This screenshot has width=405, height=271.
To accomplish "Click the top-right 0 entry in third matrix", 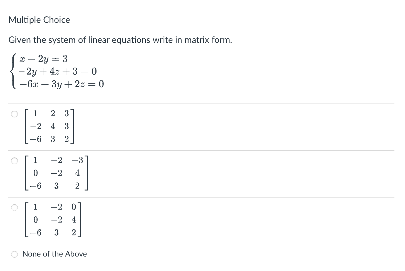I will 74,207.
